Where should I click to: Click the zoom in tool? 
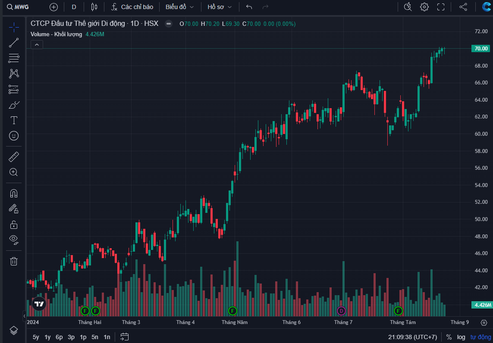14,172
